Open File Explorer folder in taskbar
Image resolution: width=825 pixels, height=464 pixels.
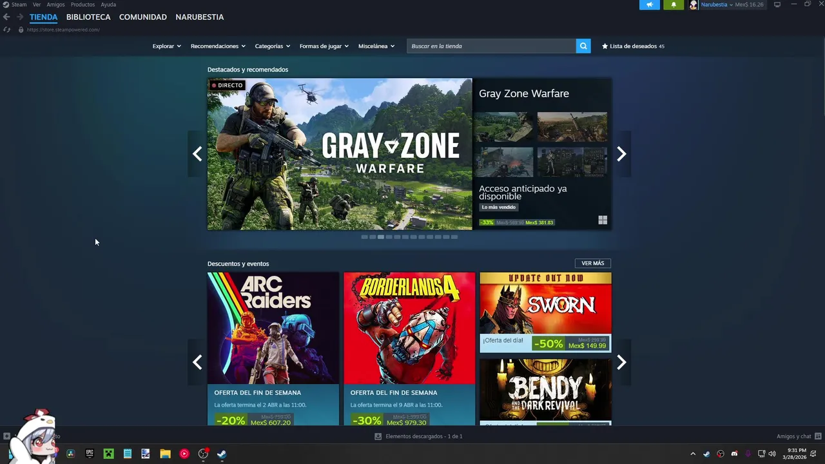(166, 454)
